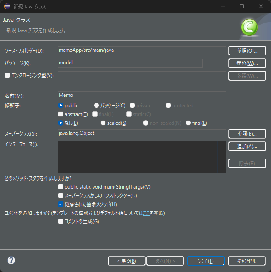The height and width of the screenshot is (272, 271).
Task: Select the final(L) radio button beside non-sealed
Action: 188,123
